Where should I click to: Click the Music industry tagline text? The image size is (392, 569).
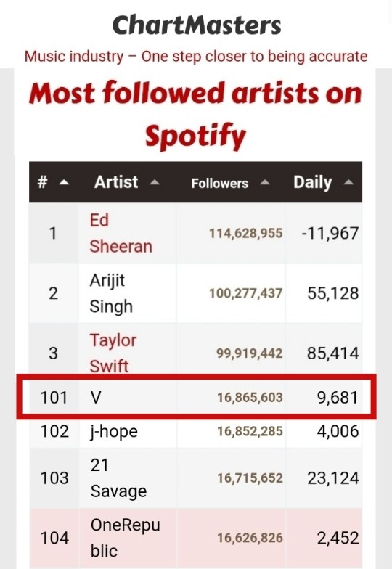coord(196,57)
